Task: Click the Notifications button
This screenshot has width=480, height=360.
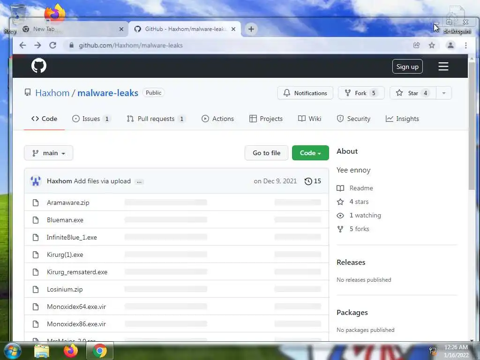Action: click(x=305, y=93)
